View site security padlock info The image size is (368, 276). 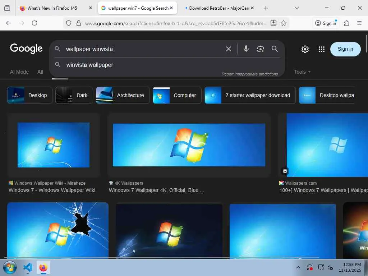[x=79, y=23]
